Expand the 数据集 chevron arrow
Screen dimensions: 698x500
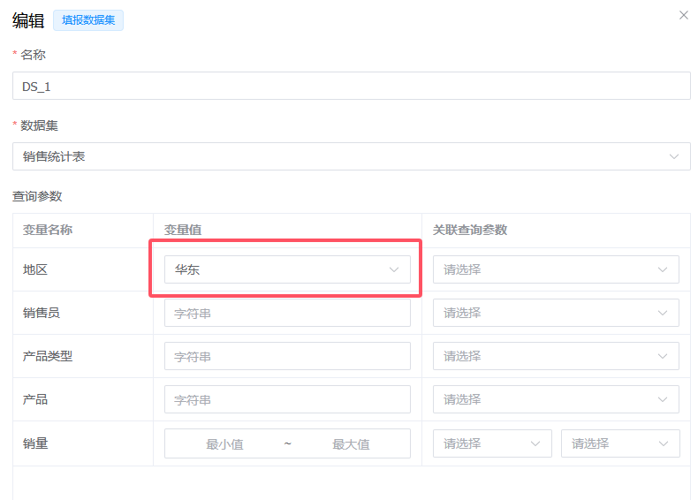tap(675, 156)
